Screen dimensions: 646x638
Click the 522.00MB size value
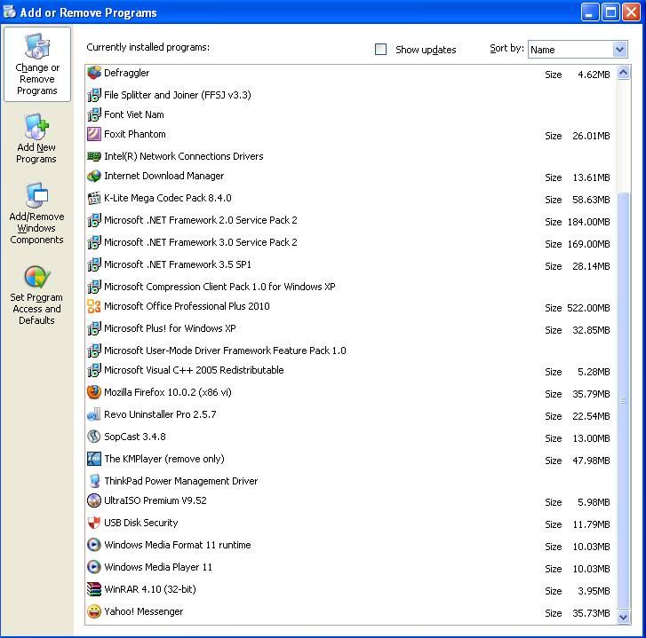tap(588, 308)
